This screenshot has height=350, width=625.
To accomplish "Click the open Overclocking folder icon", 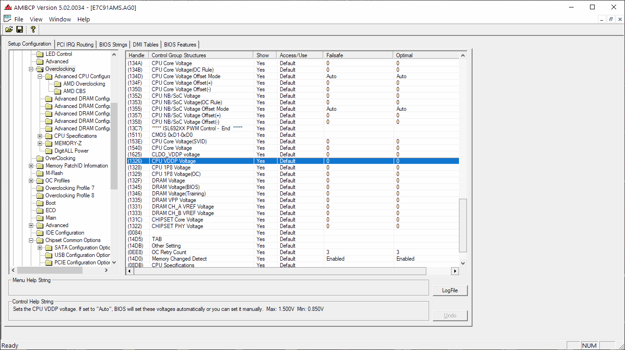I will point(40,69).
